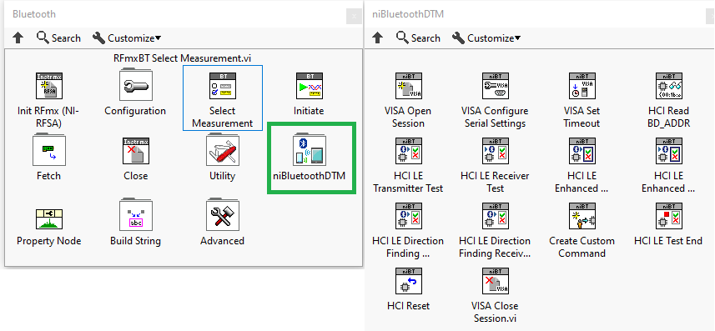Open the Configuration subpalette folder
Image resolution: width=715 pixels, height=331 pixels.
[x=135, y=85]
